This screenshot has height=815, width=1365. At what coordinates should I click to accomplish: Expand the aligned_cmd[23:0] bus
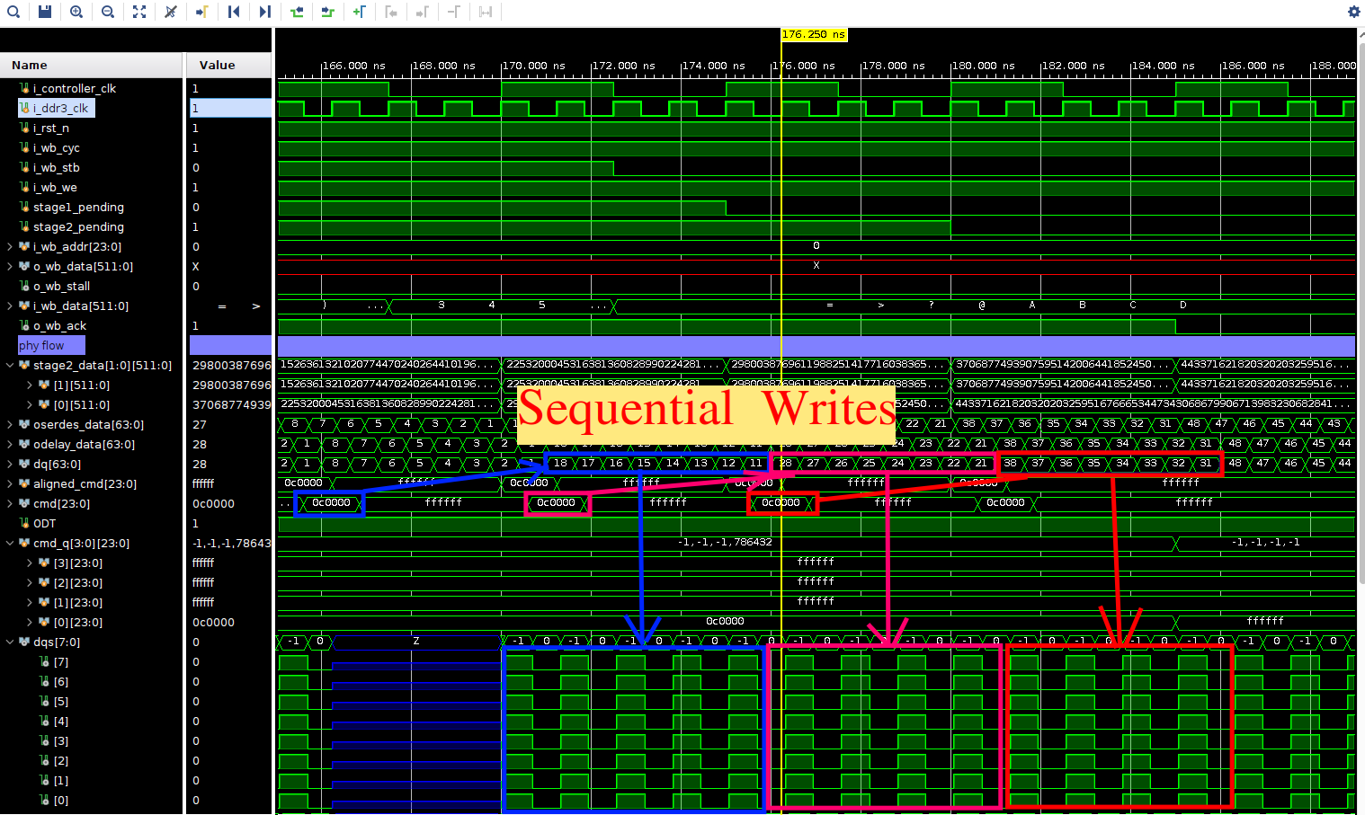point(10,483)
